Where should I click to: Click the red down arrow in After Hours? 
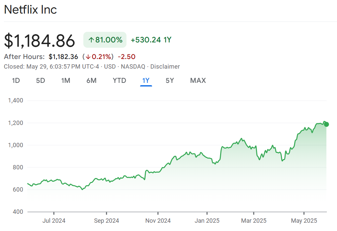pos(88,57)
